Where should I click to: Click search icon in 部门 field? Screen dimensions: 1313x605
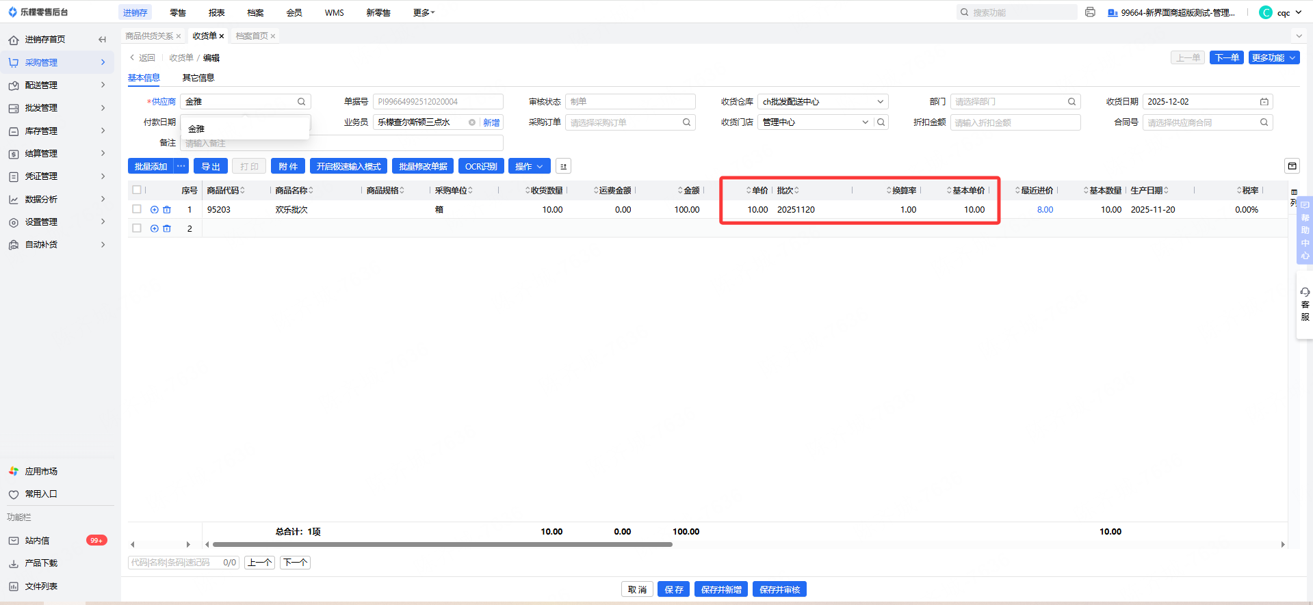click(x=1071, y=102)
